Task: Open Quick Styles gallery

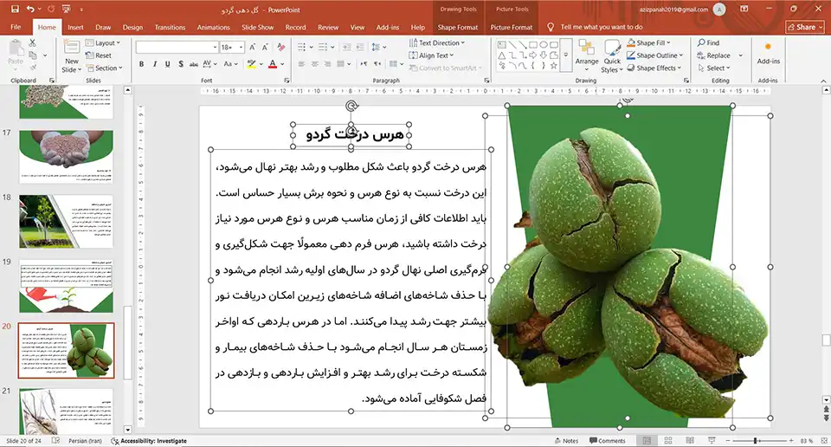Action: [612, 56]
